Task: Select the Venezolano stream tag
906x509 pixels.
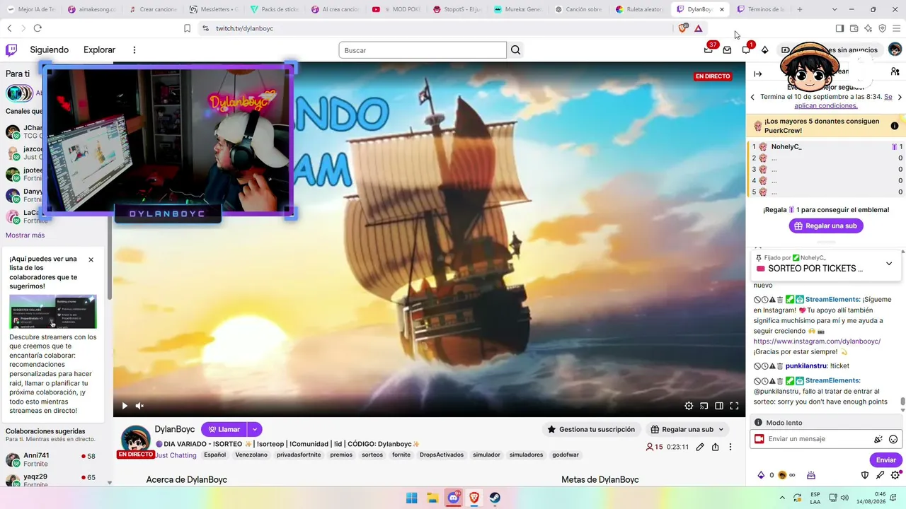Action: 251,455
